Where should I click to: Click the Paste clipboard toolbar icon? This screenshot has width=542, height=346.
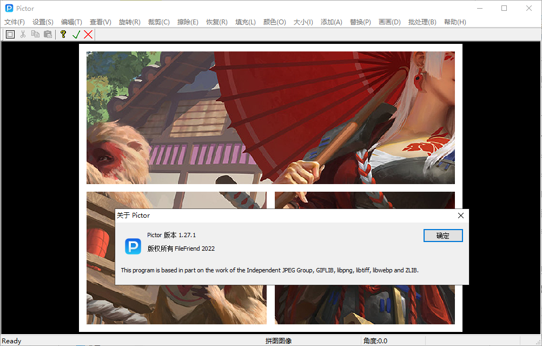tap(48, 34)
